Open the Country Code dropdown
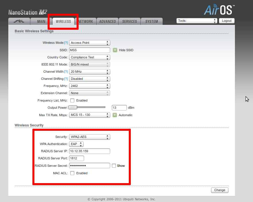The width and height of the screenshot is (253, 202). click(89, 57)
